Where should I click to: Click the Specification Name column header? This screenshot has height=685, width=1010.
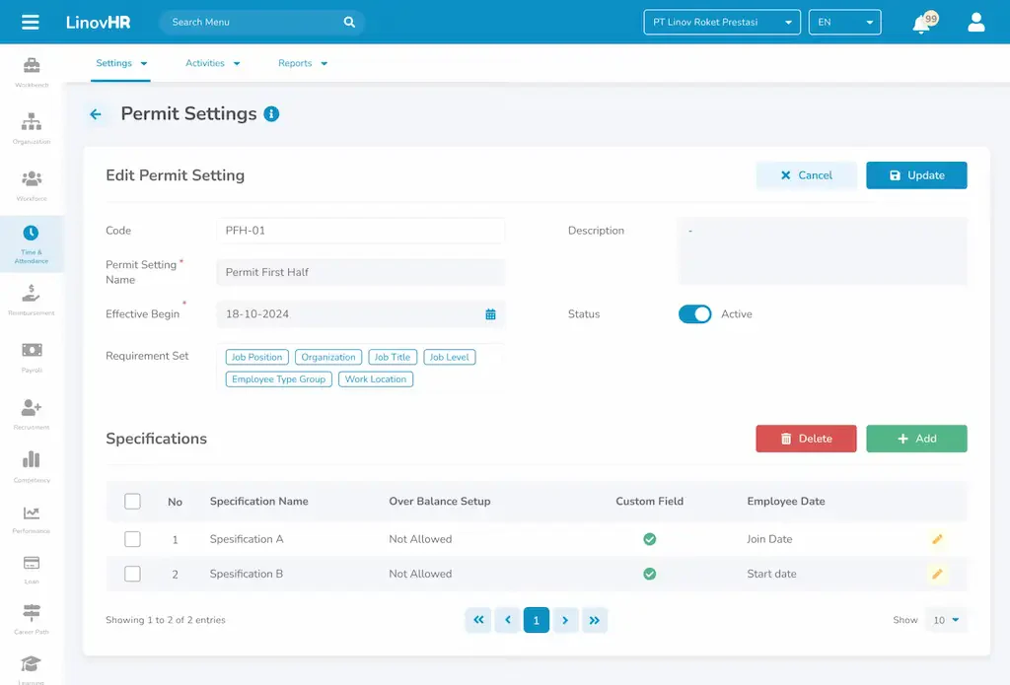pyautogui.click(x=259, y=501)
